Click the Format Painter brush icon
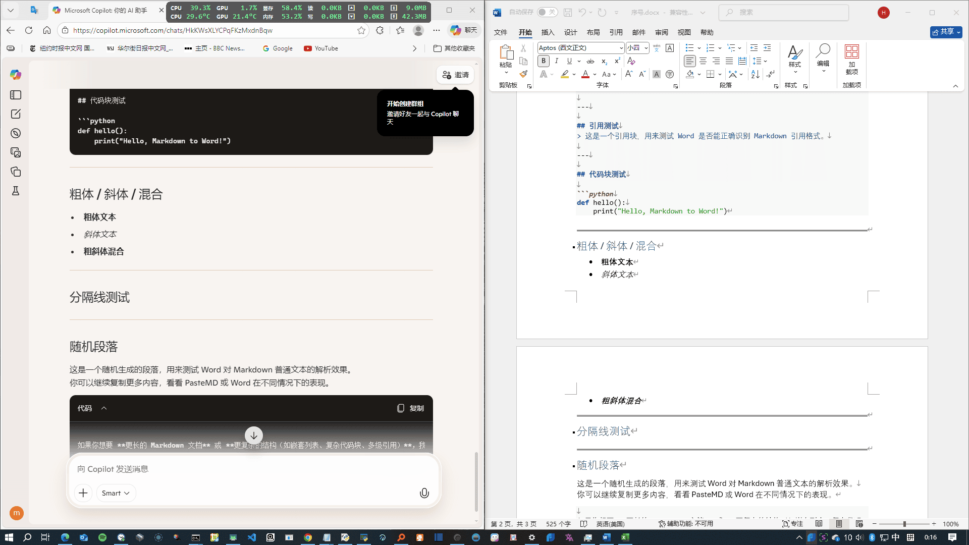This screenshot has width=969, height=545. 523,74
